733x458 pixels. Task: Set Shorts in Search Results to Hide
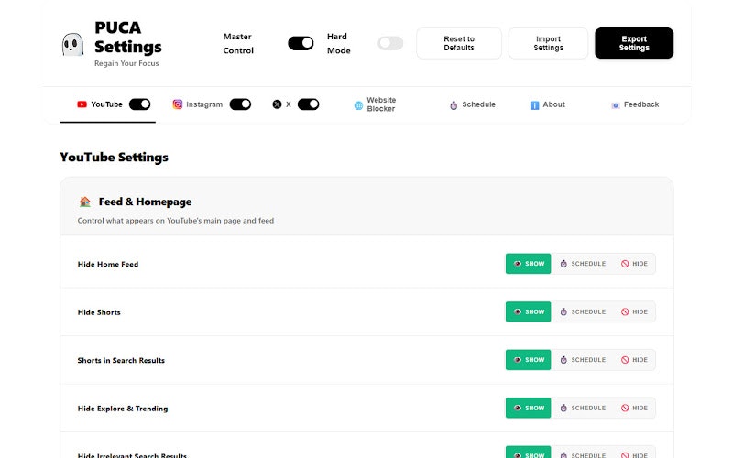pyautogui.click(x=634, y=360)
